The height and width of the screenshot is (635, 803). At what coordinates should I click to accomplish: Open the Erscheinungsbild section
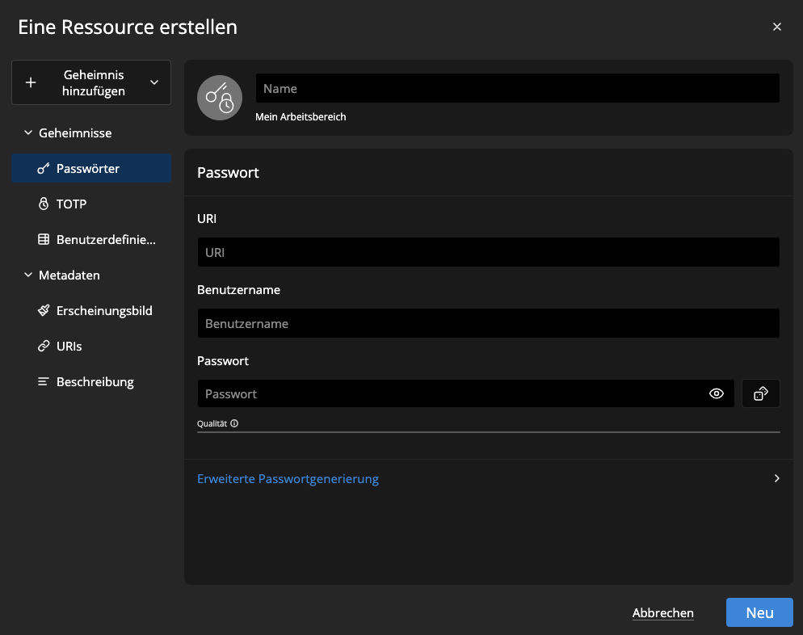(x=91, y=311)
